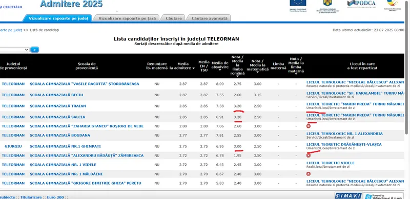Screen dimensions: 410x199
Task: Open Liceul Tehnologic Nicolae Bălcescu in Ștorobăneasa row
Action: point(355,82)
